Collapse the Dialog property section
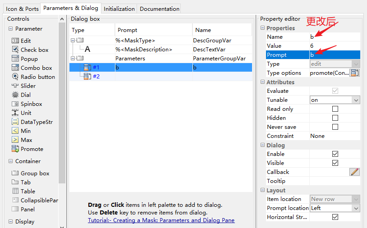367x228 pixels. pos(262,145)
